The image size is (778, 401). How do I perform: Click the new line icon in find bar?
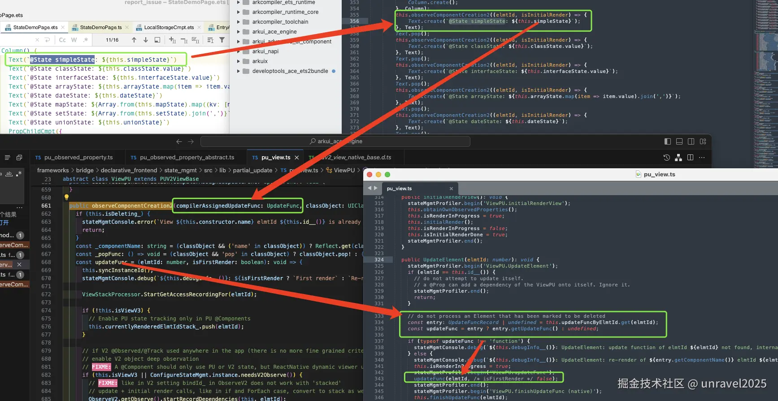[x=47, y=40]
